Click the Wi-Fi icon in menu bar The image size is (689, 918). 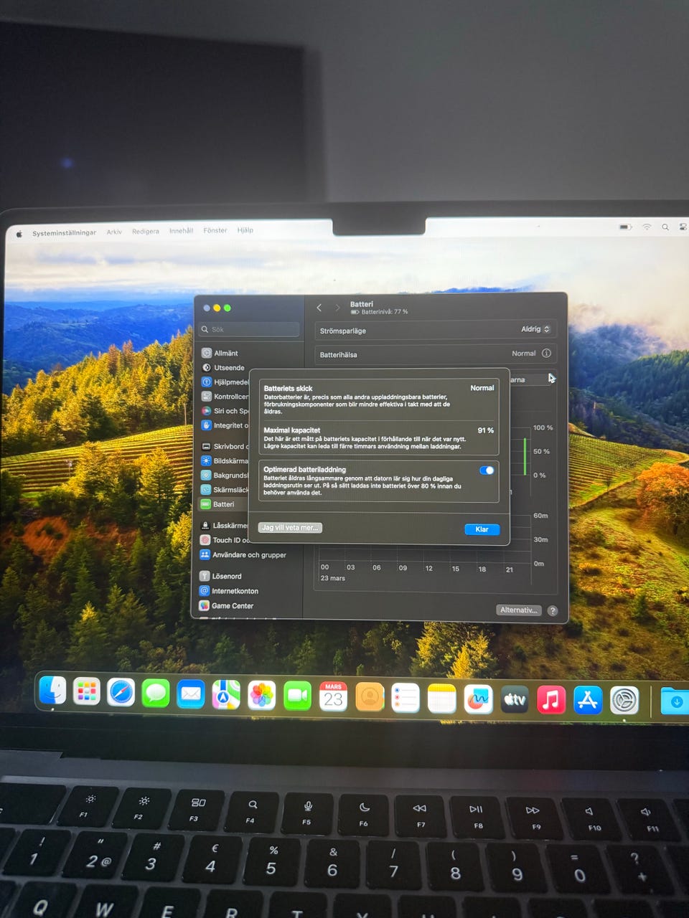[x=647, y=227]
